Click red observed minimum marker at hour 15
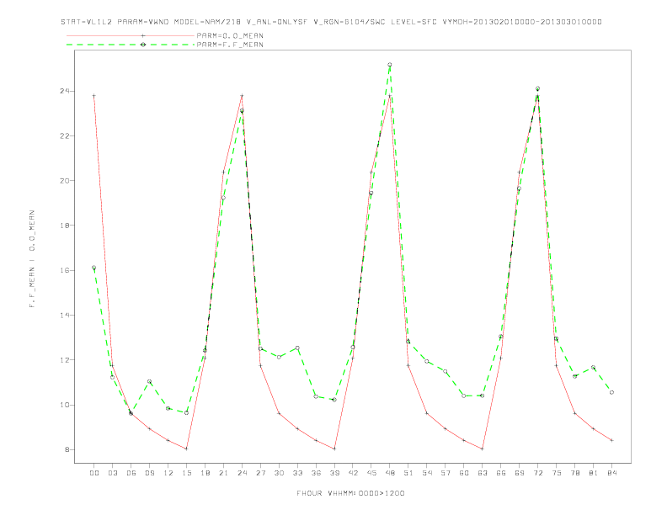The height and width of the screenshot is (515, 667). point(186,449)
